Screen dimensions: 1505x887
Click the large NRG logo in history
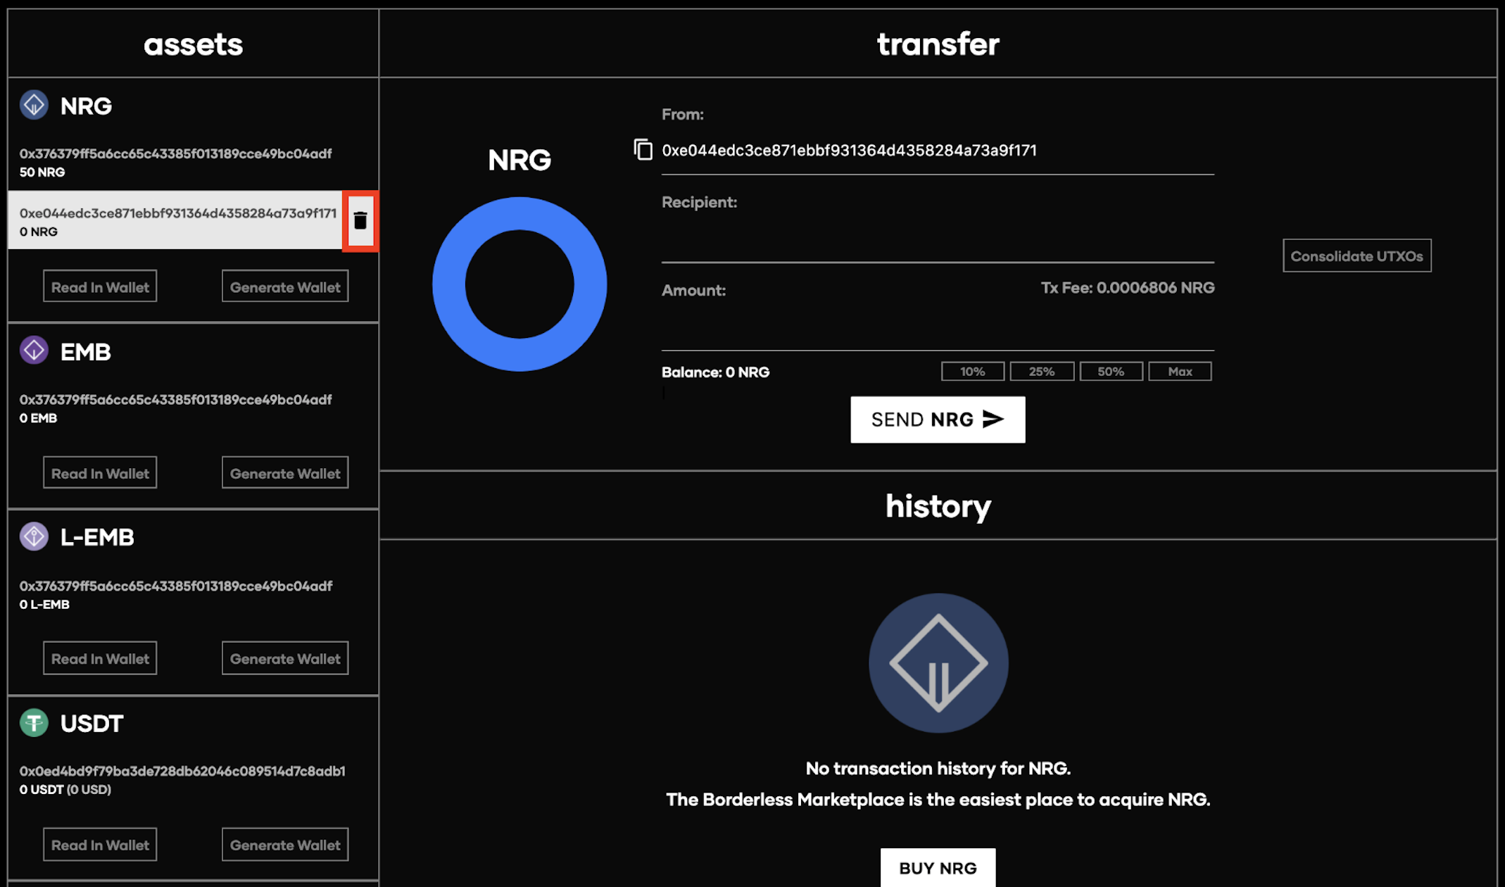pos(938,662)
